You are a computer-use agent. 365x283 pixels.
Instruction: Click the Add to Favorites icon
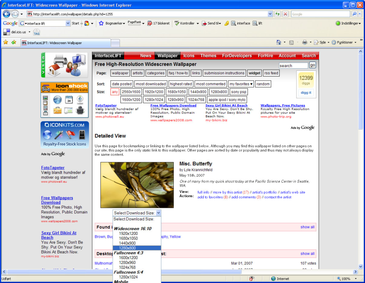tap(14, 42)
